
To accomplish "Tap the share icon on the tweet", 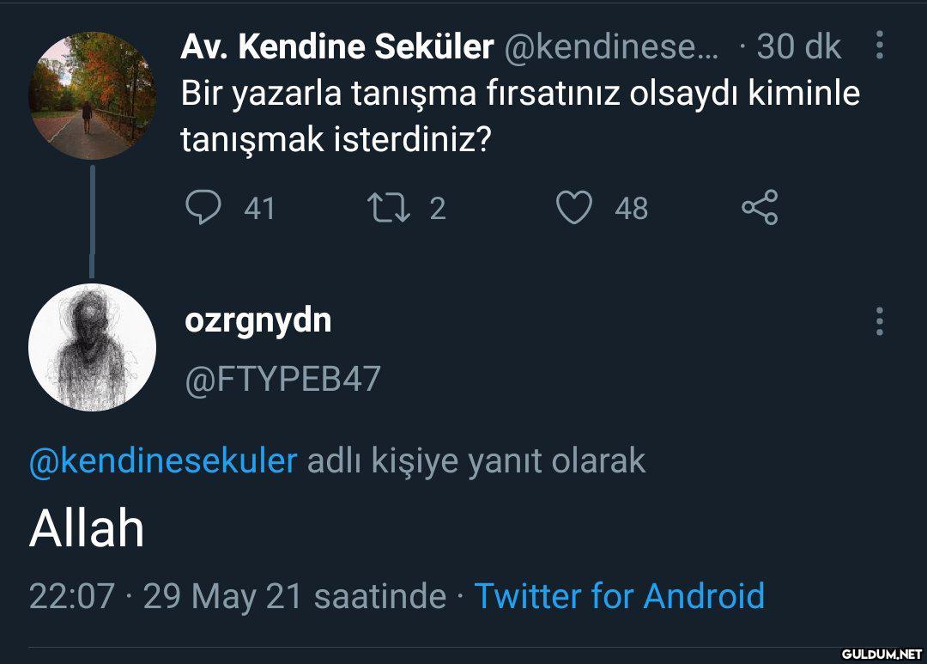I will [760, 208].
